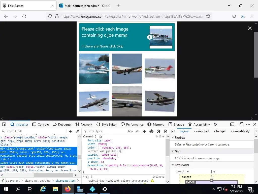This screenshot has width=258, height=194.
Task: Select the two aircraft flying image
Action: 94,101
